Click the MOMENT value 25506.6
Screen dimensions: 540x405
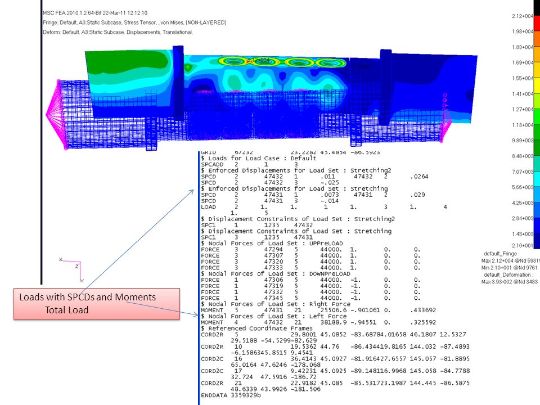334,310
